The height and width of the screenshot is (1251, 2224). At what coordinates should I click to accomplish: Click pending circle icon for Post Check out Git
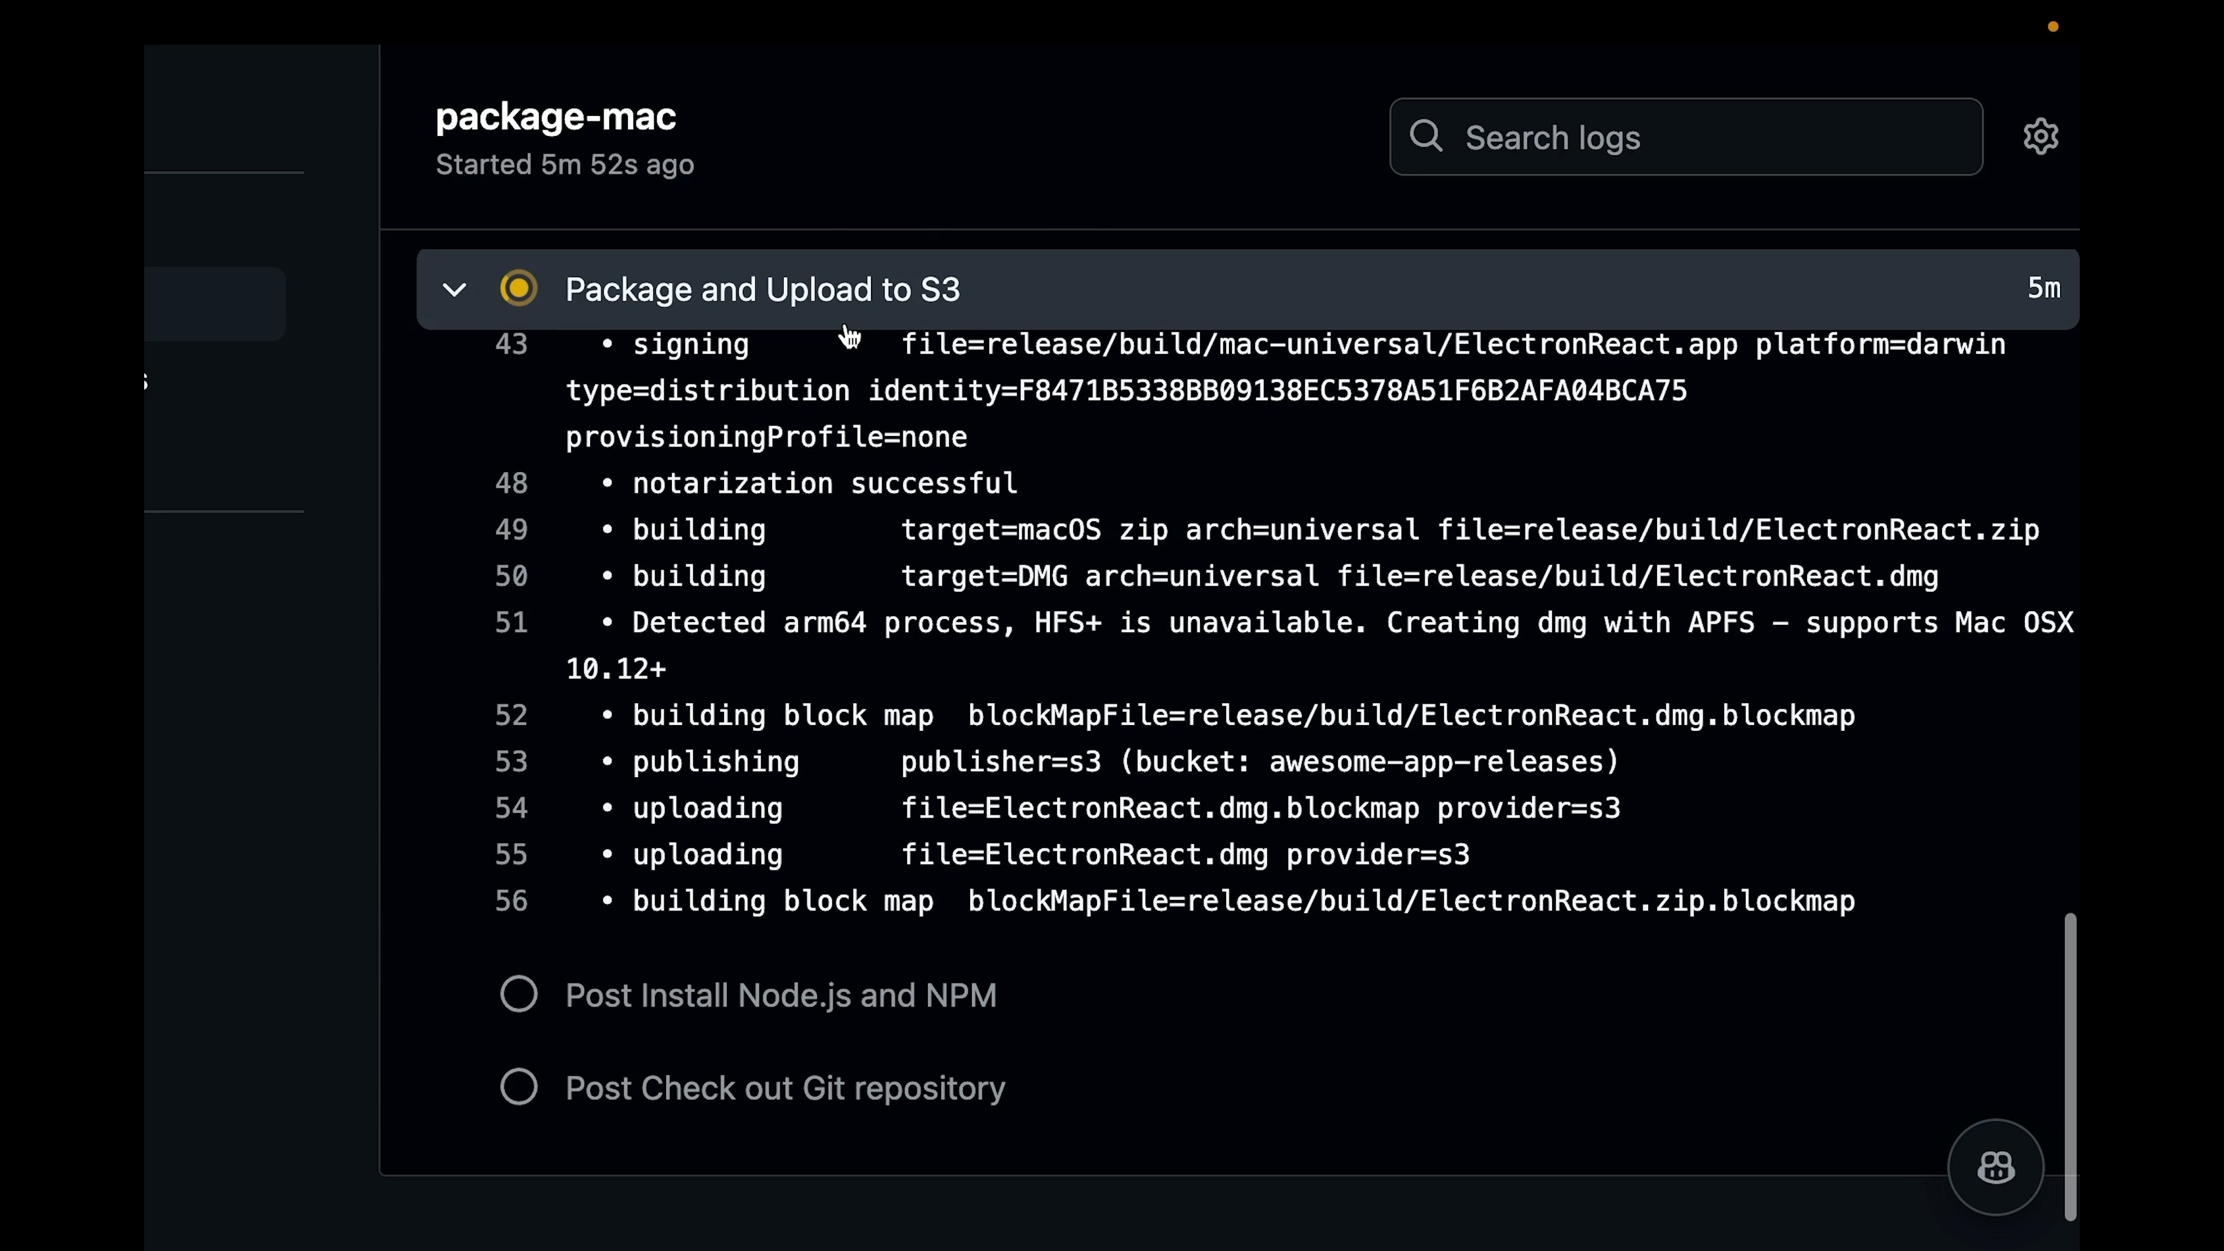point(518,1087)
